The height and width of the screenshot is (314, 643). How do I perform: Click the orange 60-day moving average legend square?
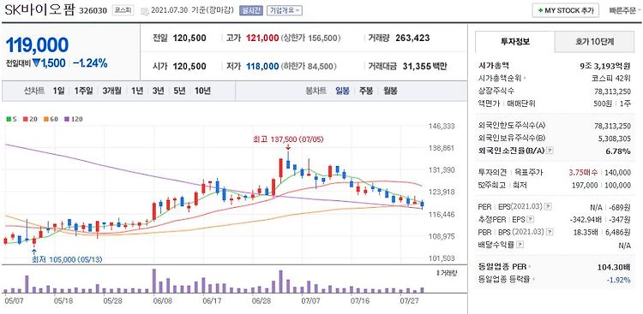45,120
